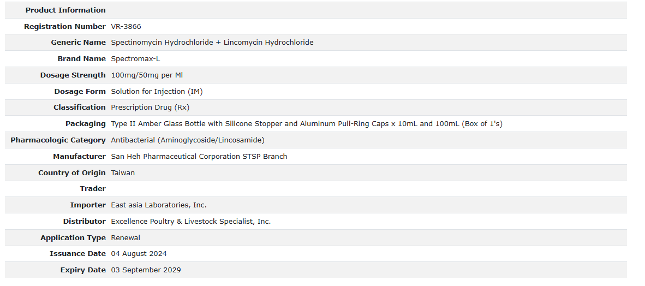This screenshot has width=645, height=286.
Task: Click the Pharmacologic Category label
Action: pos(58,140)
